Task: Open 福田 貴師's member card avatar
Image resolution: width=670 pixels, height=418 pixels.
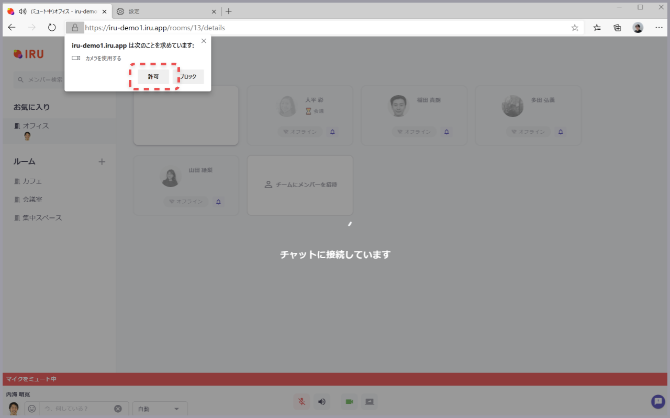Action: click(399, 106)
